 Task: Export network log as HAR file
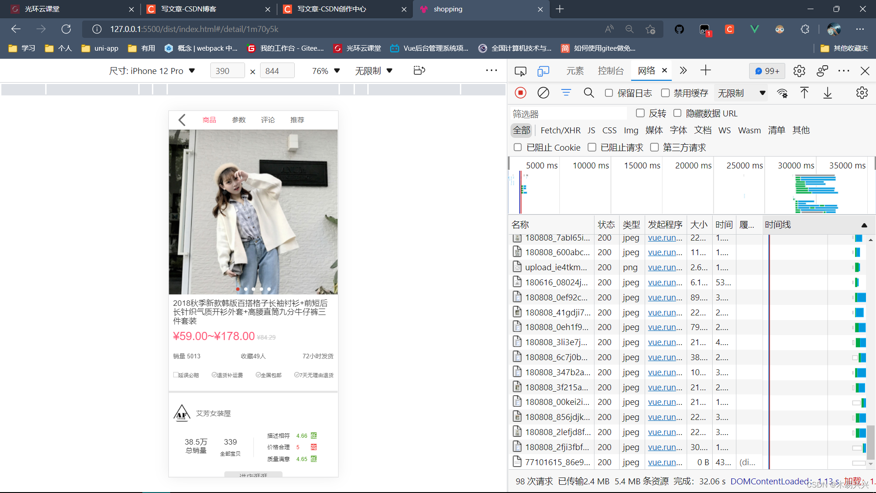[x=828, y=93]
